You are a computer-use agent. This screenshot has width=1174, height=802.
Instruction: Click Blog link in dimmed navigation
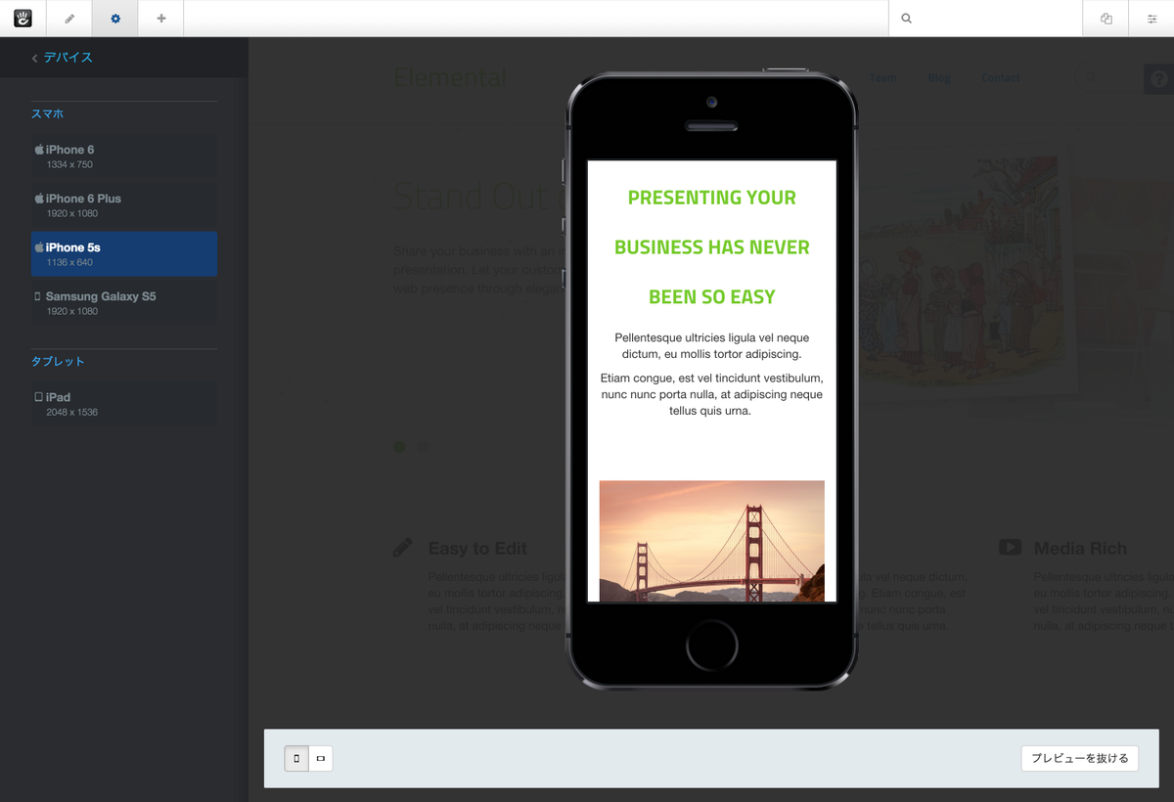[x=939, y=78]
